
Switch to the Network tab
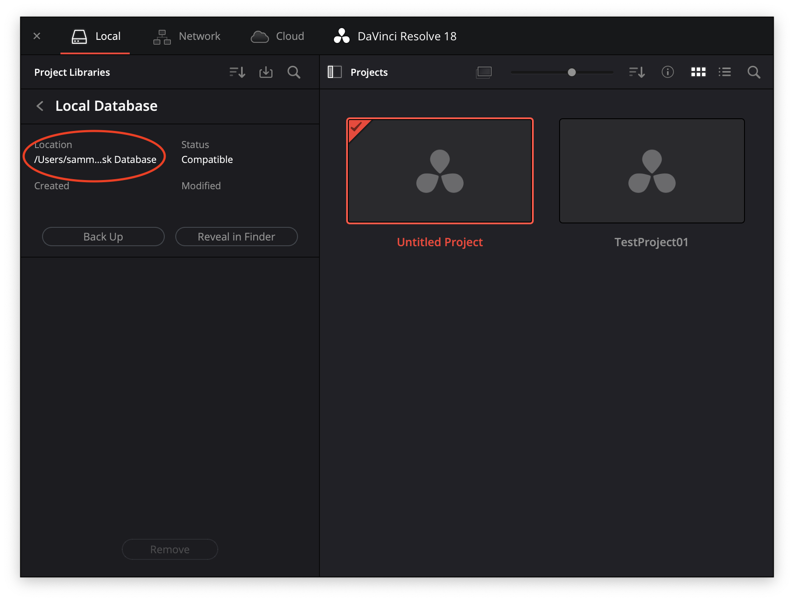click(187, 36)
